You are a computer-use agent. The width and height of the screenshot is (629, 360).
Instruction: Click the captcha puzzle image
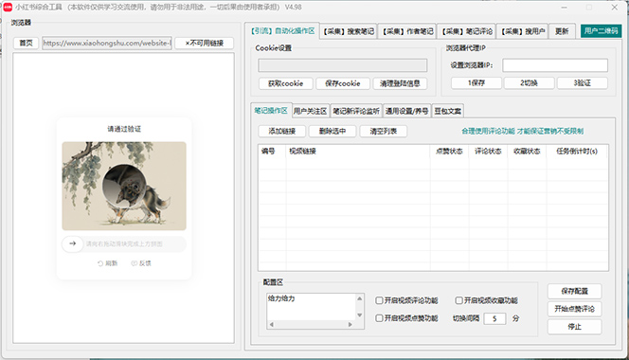point(124,186)
